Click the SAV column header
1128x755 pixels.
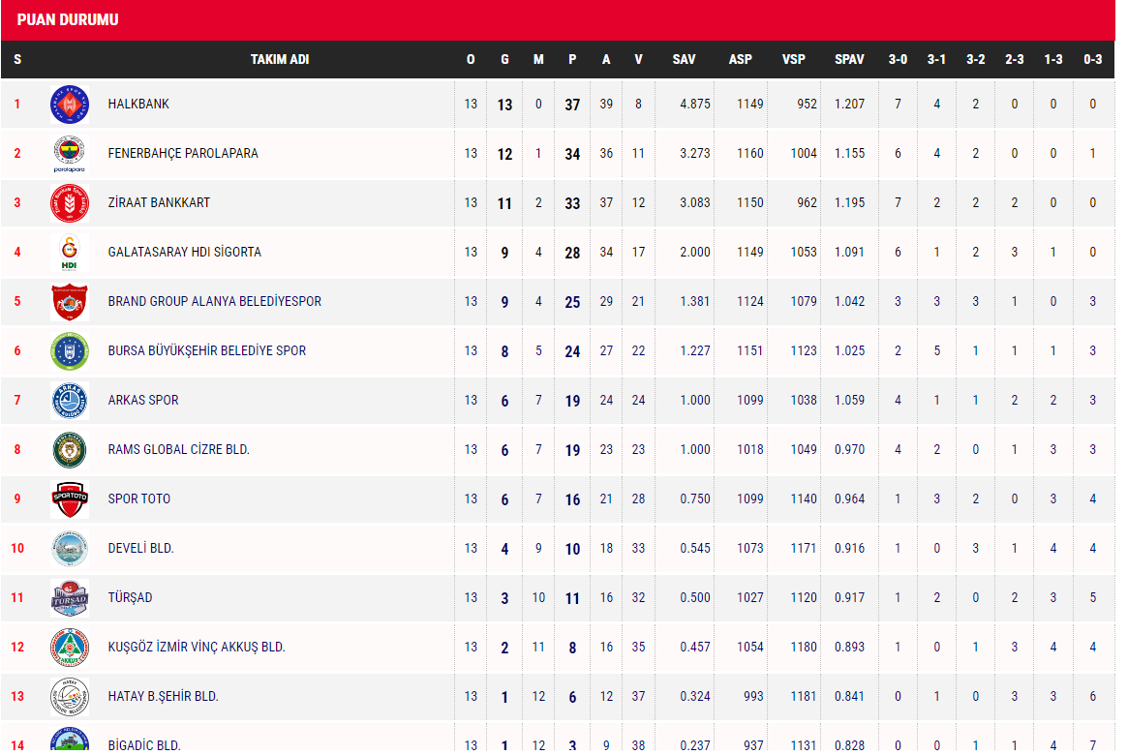coord(684,59)
